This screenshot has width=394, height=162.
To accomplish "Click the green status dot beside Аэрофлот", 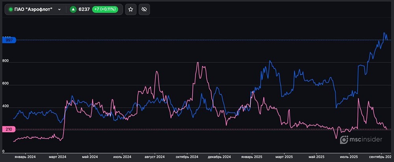I will coord(11,9).
